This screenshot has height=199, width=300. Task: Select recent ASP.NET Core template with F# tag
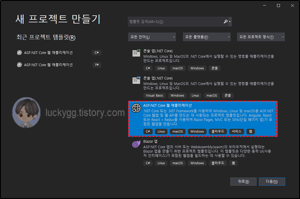(x=59, y=65)
